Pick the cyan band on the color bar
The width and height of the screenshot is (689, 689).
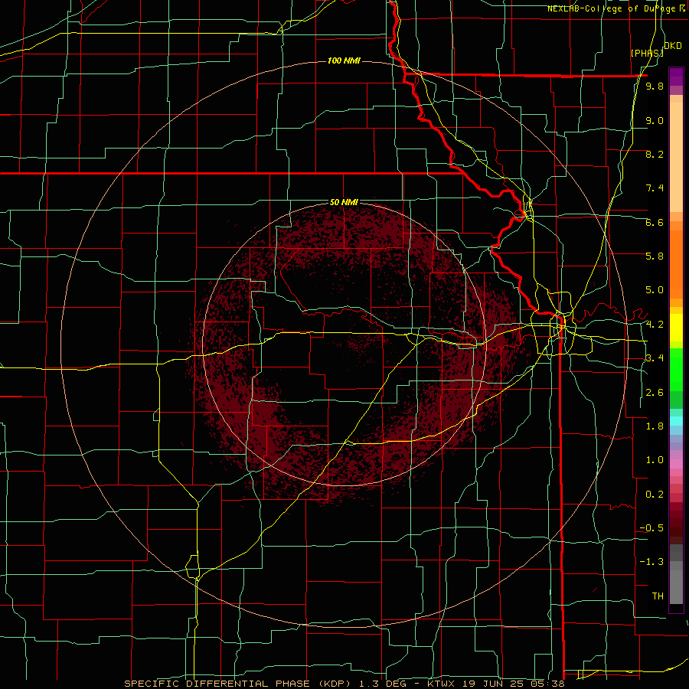676,421
